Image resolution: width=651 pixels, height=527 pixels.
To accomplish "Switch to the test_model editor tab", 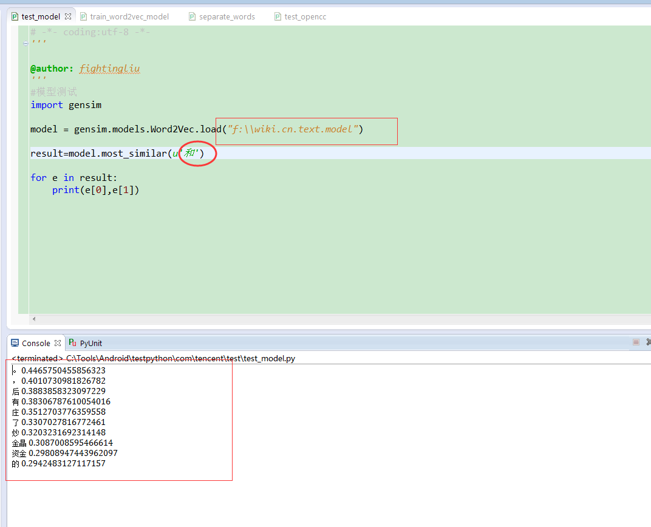I will coord(41,16).
